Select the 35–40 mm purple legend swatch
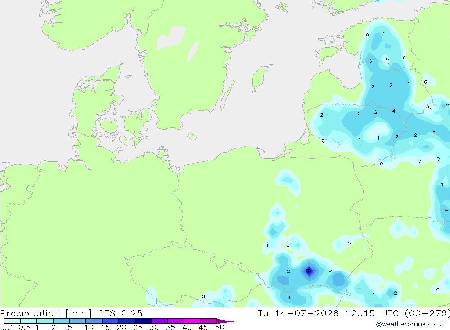450x330 pixels. coord(176,321)
